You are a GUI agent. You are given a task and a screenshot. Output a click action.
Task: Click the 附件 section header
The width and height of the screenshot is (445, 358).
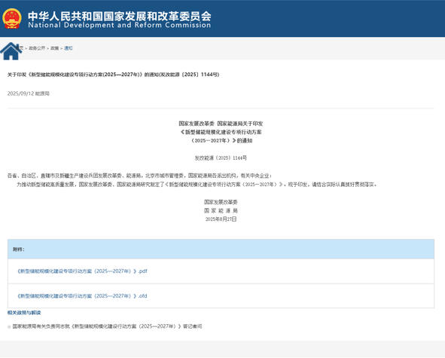tap(221, 249)
